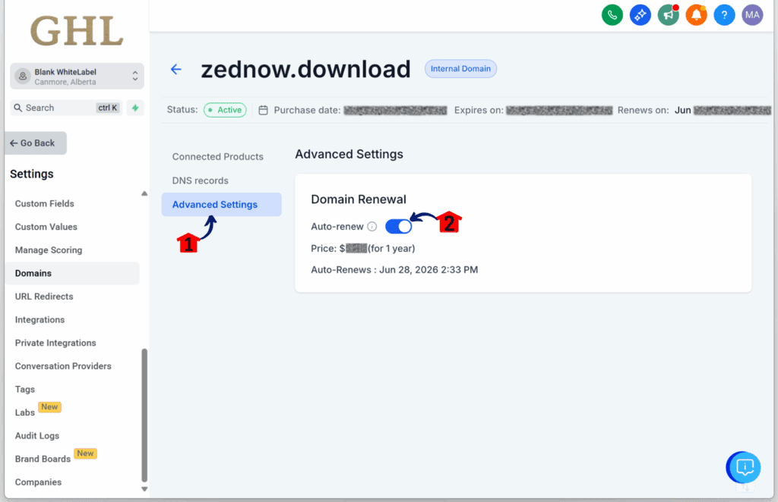This screenshot has height=502, width=778.
Task: Expand the Blank WhiteLabel account switcher
Action: point(77,77)
